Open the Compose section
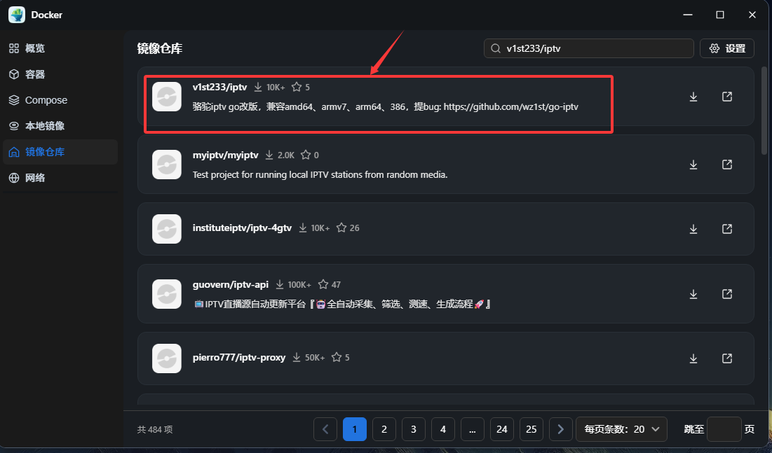 (x=60, y=100)
